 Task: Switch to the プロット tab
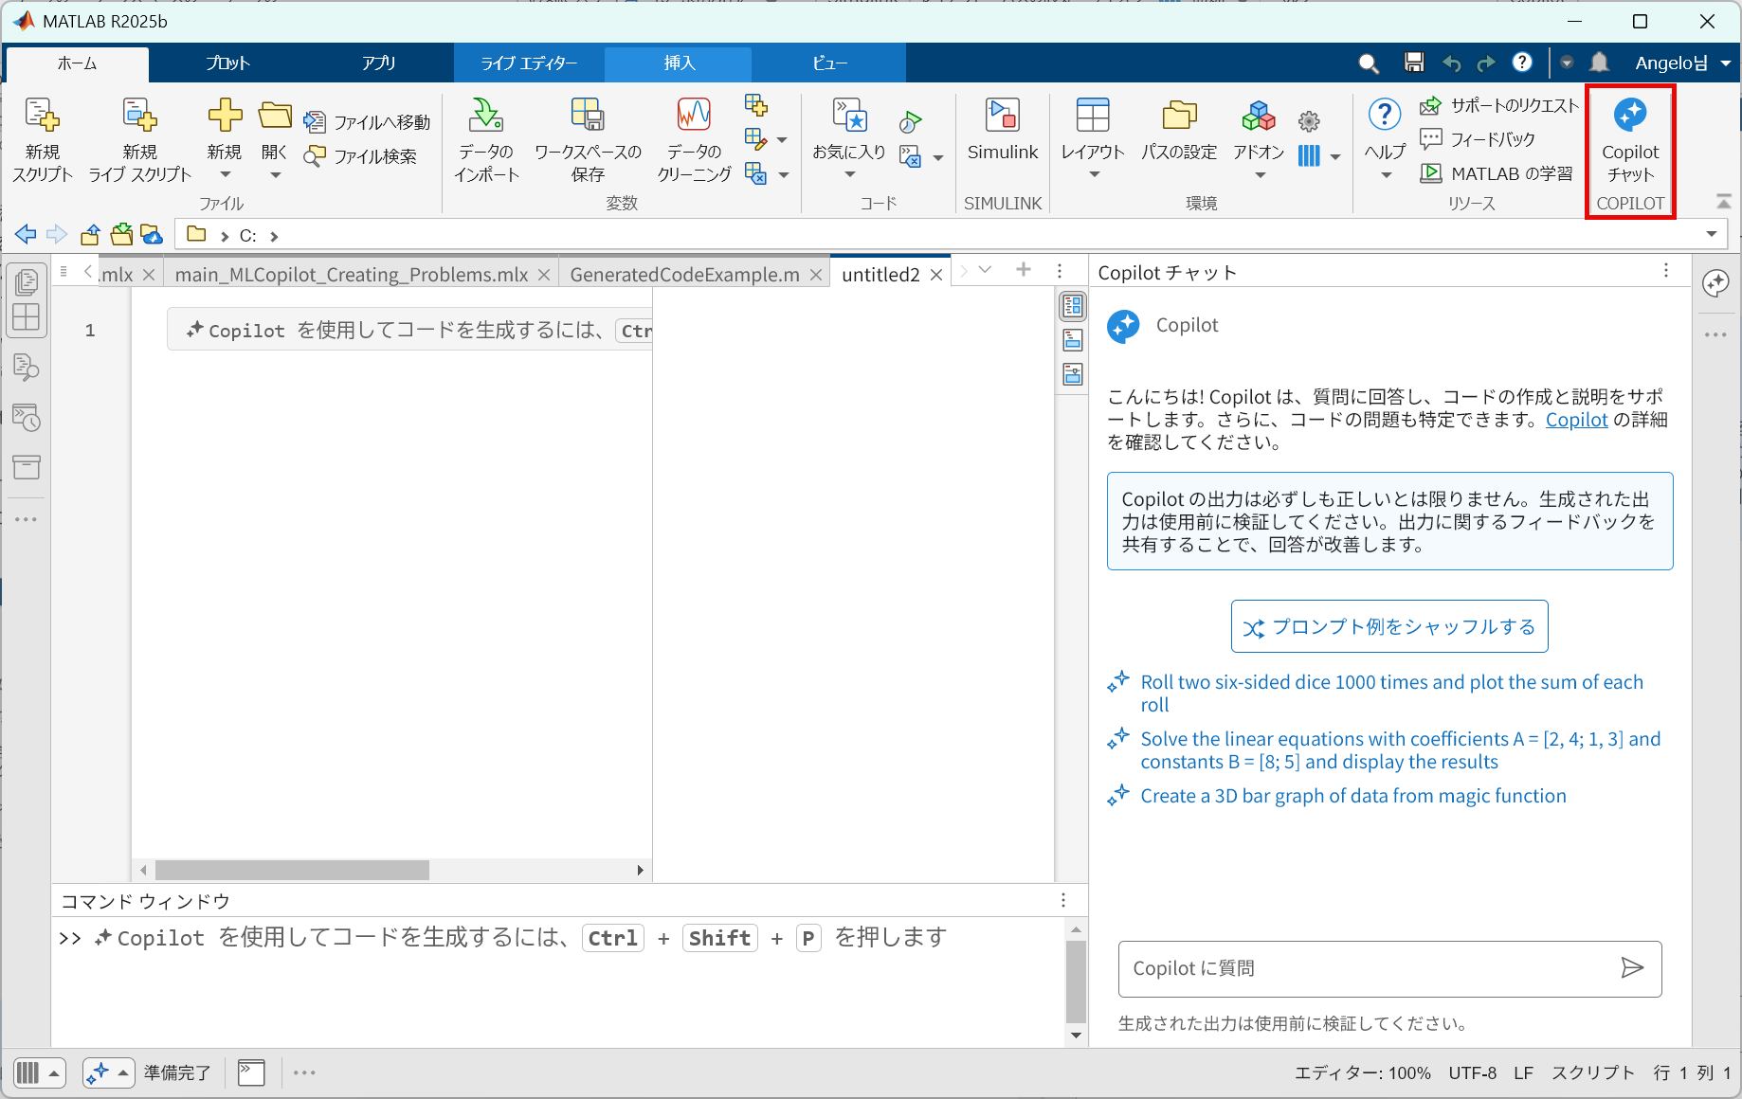pos(227,63)
